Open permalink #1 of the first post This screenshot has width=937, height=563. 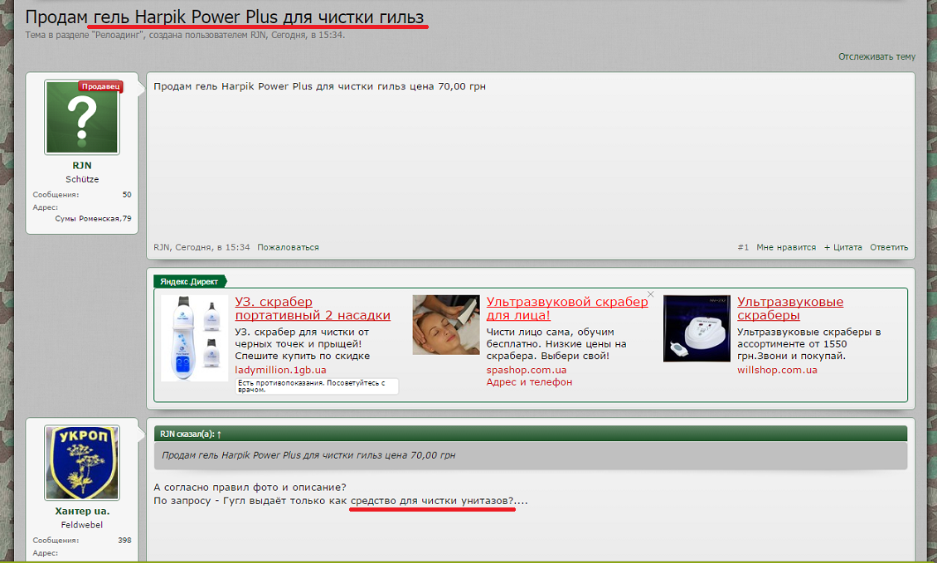(x=743, y=247)
